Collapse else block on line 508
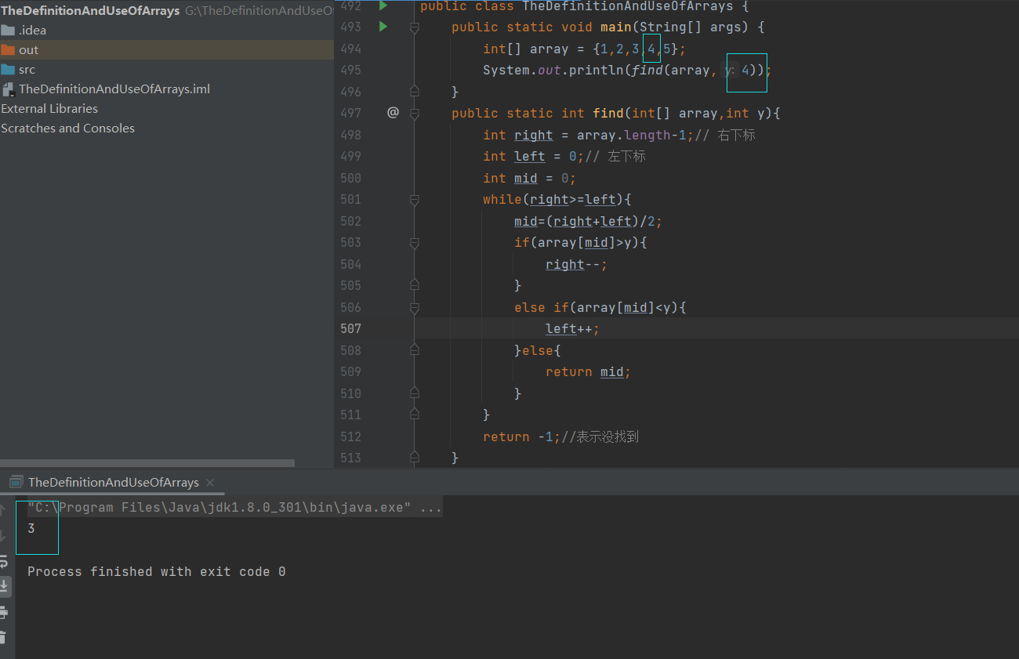The width and height of the screenshot is (1019, 659). click(415, 350)
